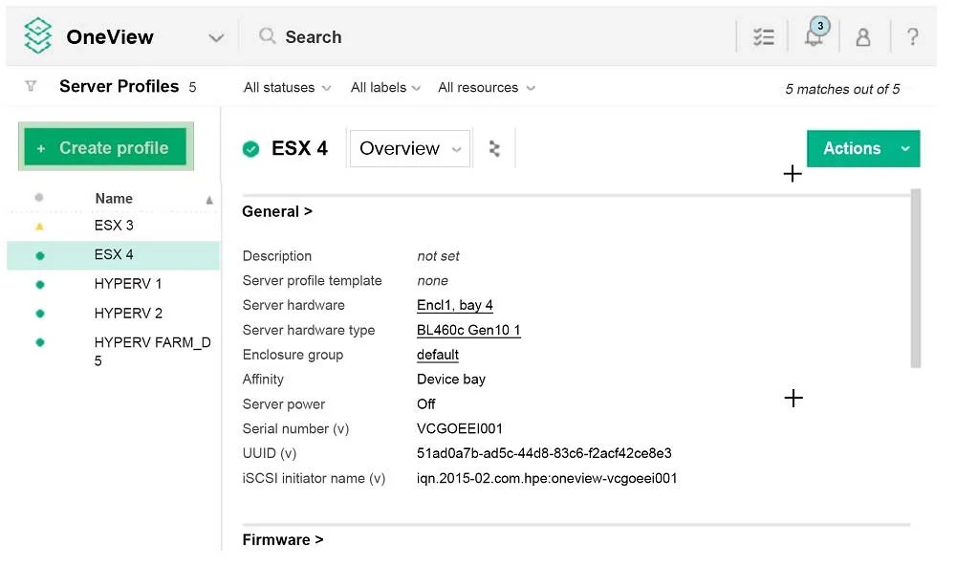
Task: Open the activity checklist icon
Action: pyautogui.click(x=763, y=37)
